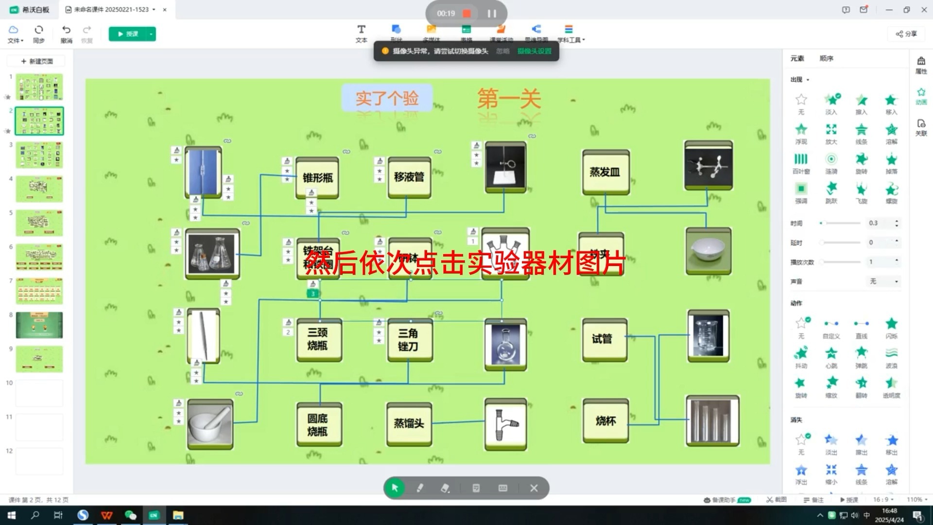Activate the pointer select mode
Image resolution: width=933 pixels, height=525 pixels.
[395, 488]
